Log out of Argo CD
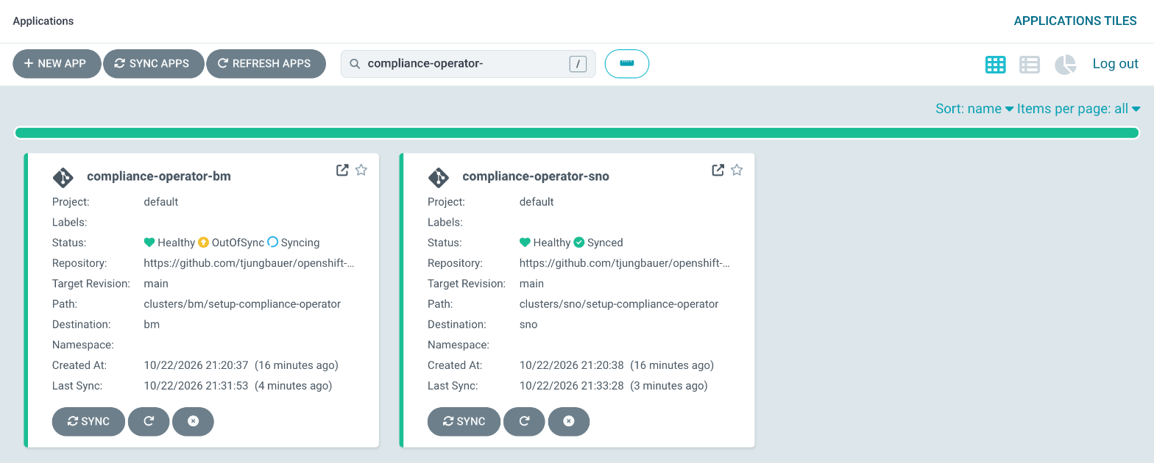 coord(1115,63)
